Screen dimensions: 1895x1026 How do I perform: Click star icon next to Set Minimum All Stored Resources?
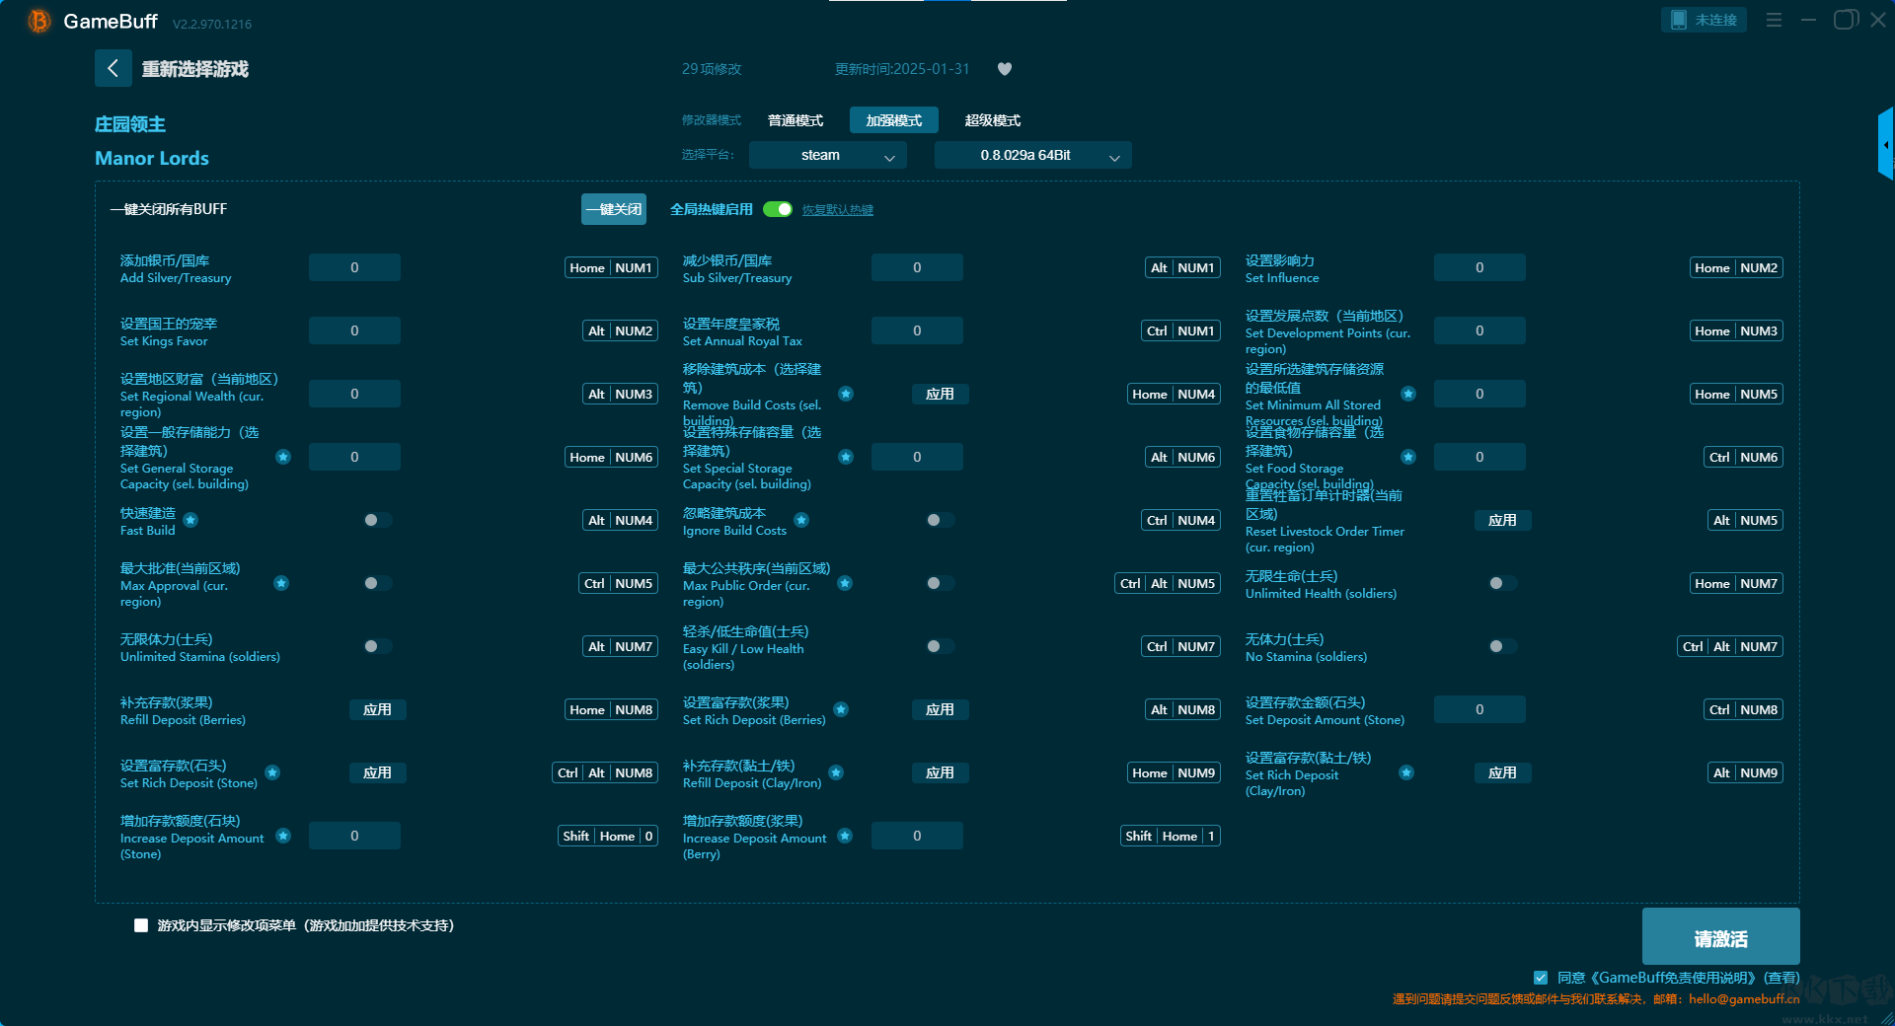tap(1408, 394)
